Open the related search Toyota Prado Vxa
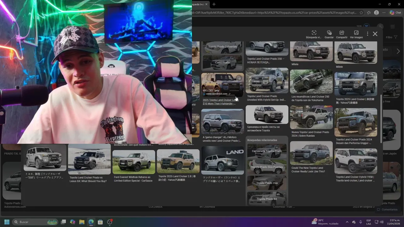This screenshot has height=227, width=404. [x=267, y=183]
